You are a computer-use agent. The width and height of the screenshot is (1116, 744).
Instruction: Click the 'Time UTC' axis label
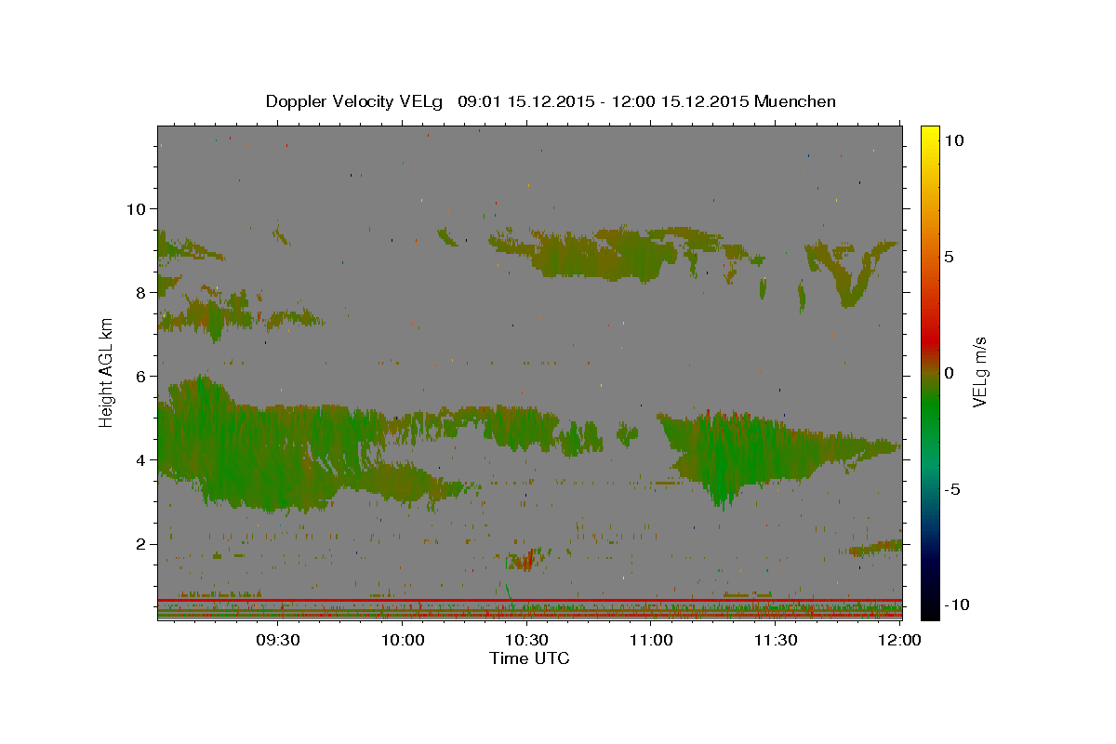(x=529, y=658)
